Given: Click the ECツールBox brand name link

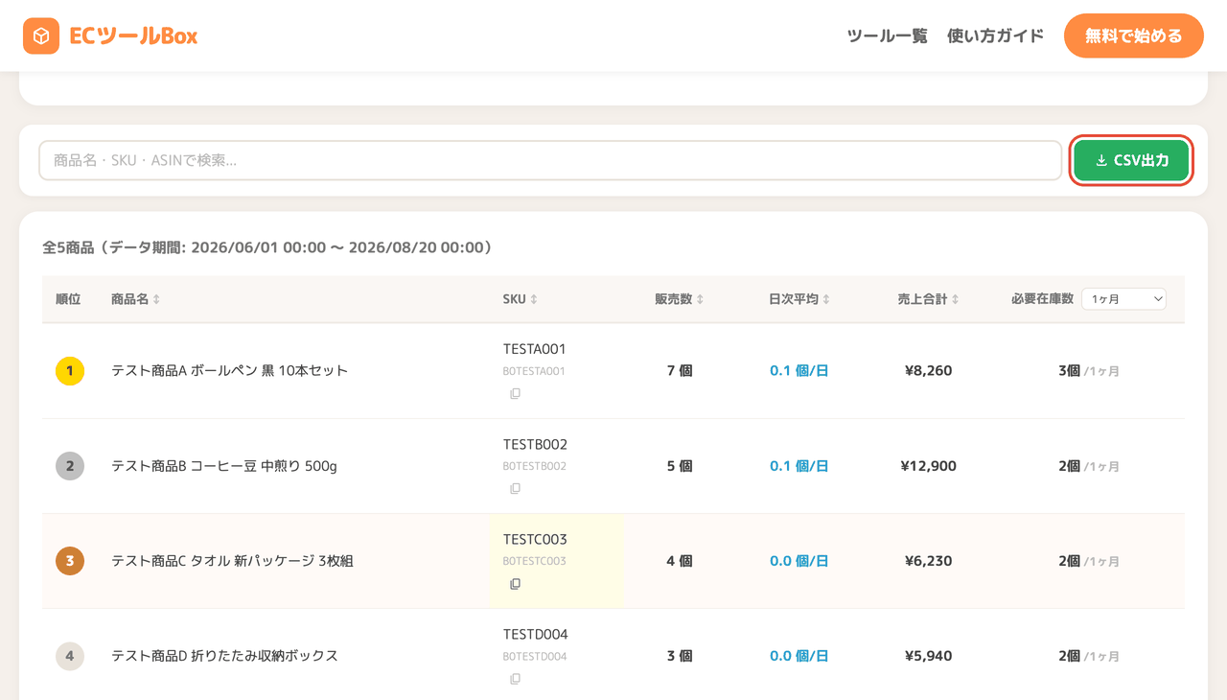Looking at the screenshot, I should pos(133,36).
